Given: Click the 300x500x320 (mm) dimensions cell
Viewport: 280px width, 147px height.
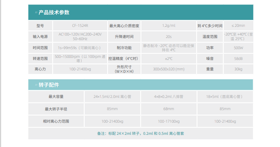Looking at the screenshot, I should click(x=169, y=69).
